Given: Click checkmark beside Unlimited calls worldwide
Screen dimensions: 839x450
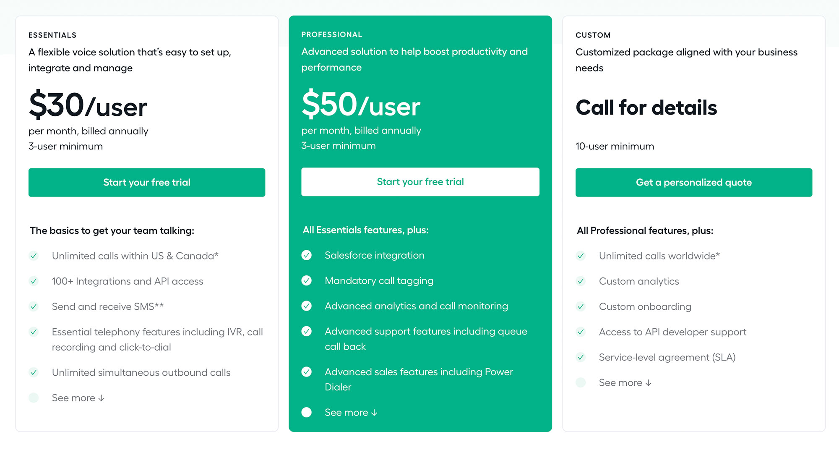Looking at the screenshot, I should point(581,256).
